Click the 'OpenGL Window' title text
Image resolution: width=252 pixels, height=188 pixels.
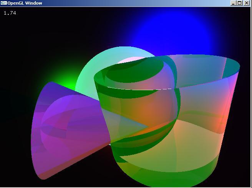[25, 3]
